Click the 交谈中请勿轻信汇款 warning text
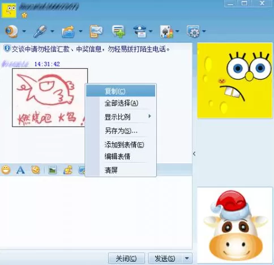This screenshot has height=265, width=274. tap(91, 49)
